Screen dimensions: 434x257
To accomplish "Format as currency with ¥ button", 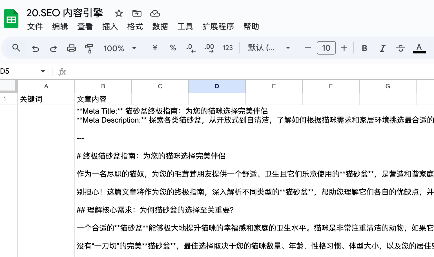I will (x=155, y=48).
